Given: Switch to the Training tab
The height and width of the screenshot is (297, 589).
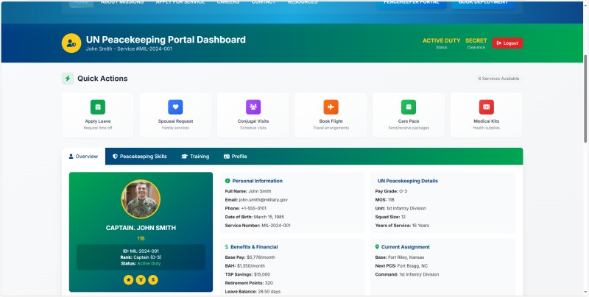Looking at the screenshot, I should coord(195,157).
